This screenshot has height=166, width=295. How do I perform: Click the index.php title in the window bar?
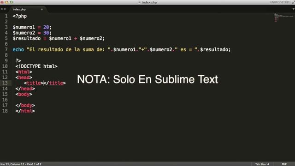149,2
